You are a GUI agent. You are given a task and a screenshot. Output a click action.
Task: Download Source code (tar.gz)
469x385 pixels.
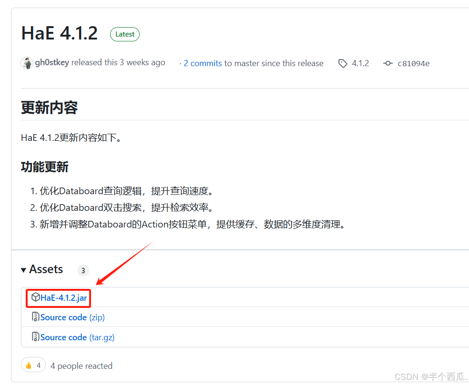[78, 337]
